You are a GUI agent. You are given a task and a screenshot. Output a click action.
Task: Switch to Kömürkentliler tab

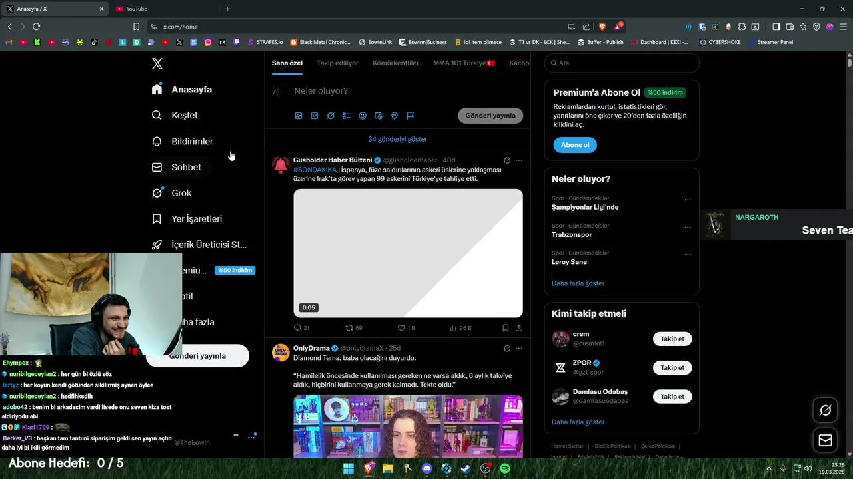point(396,63)
